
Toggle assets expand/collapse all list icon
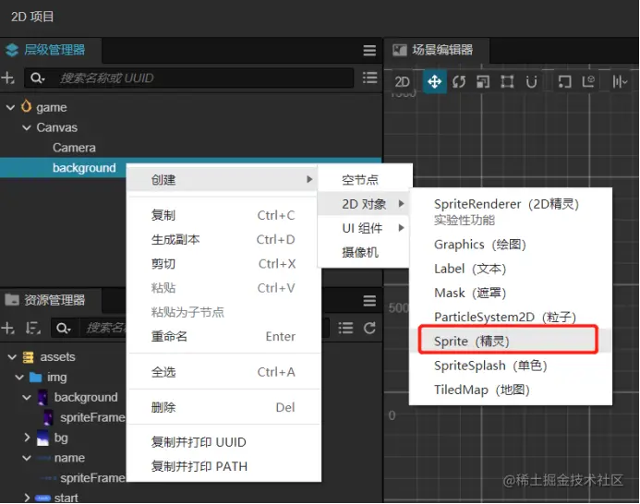point(345,328)
